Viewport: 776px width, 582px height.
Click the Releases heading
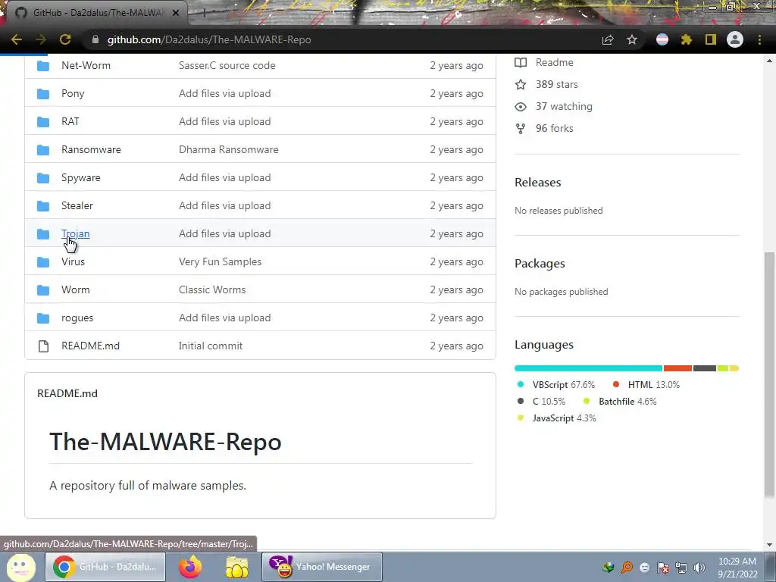tap(537, 183)
